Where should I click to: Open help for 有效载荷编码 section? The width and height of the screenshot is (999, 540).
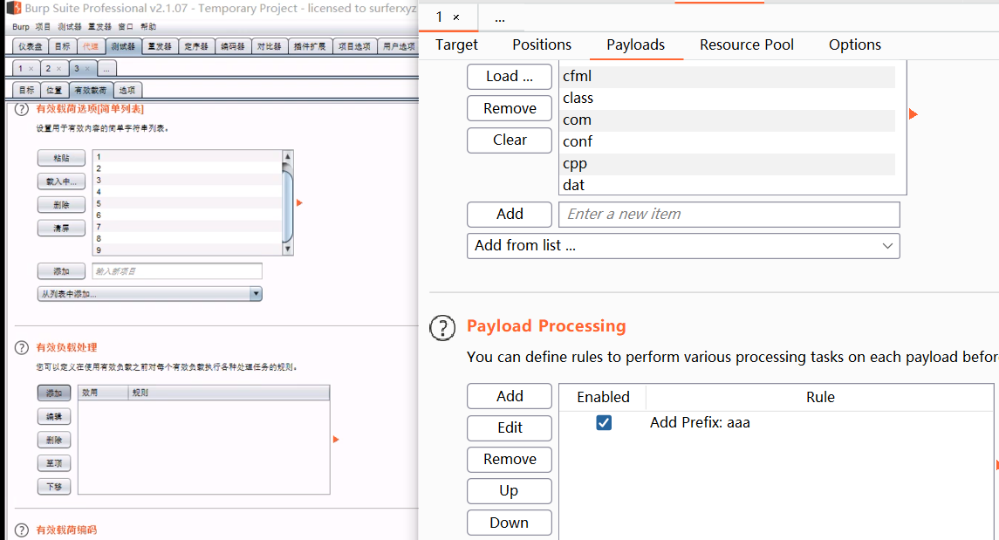pyautogui.click(x=22, y=530)
